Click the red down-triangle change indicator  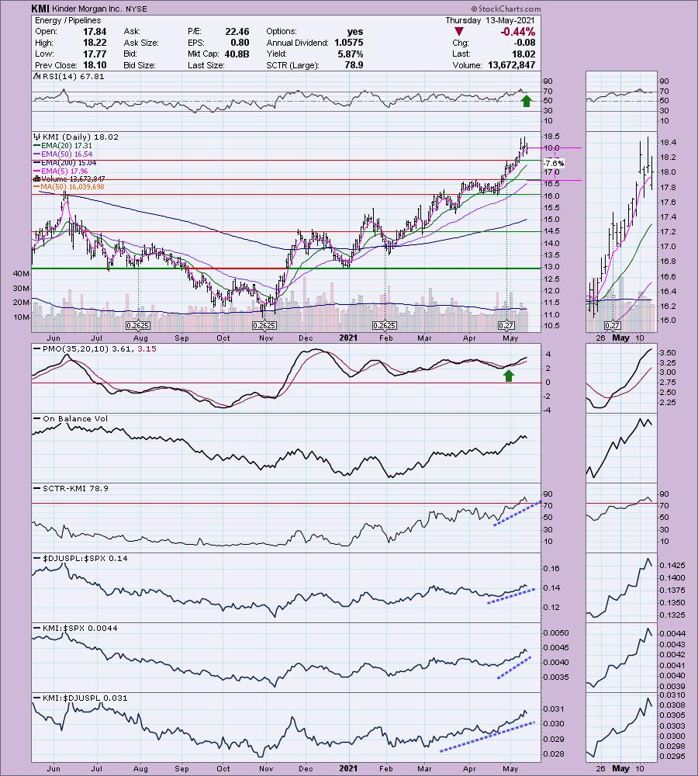click(458, 32)
